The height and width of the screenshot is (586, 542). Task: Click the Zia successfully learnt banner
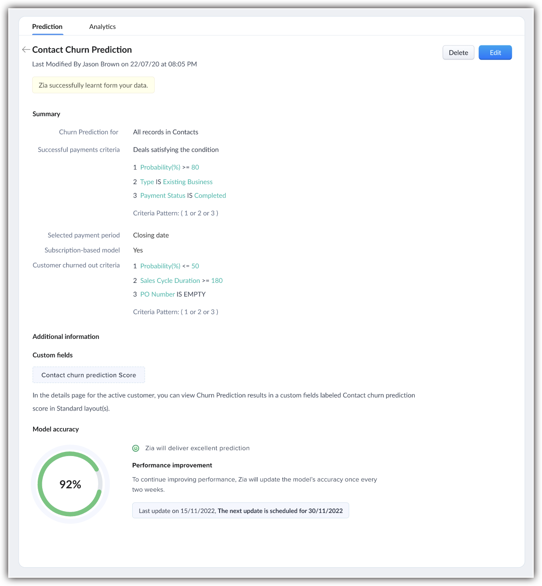tap(93, 85)
